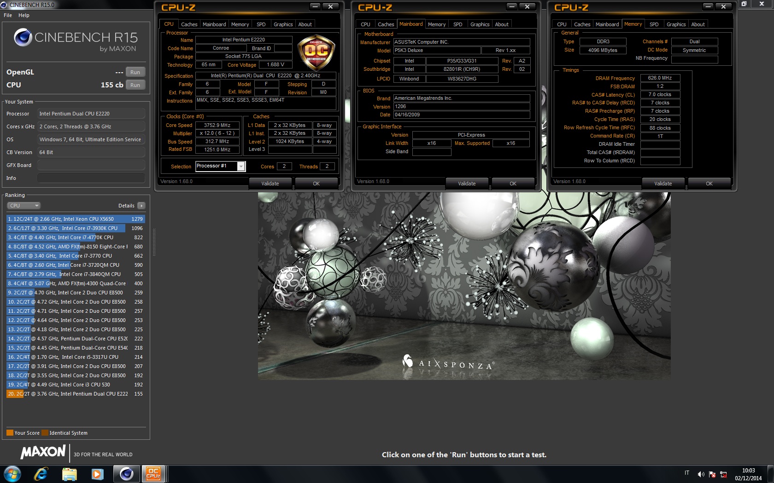Minimize the third CPU-Z Memory window
The width and height of the screenshot is (774, 483).
click(x=708, y=6)
